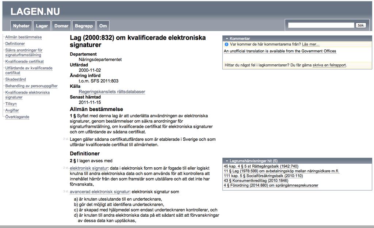Select Kvalificerade certifikat in sidebar

[24, 61]
